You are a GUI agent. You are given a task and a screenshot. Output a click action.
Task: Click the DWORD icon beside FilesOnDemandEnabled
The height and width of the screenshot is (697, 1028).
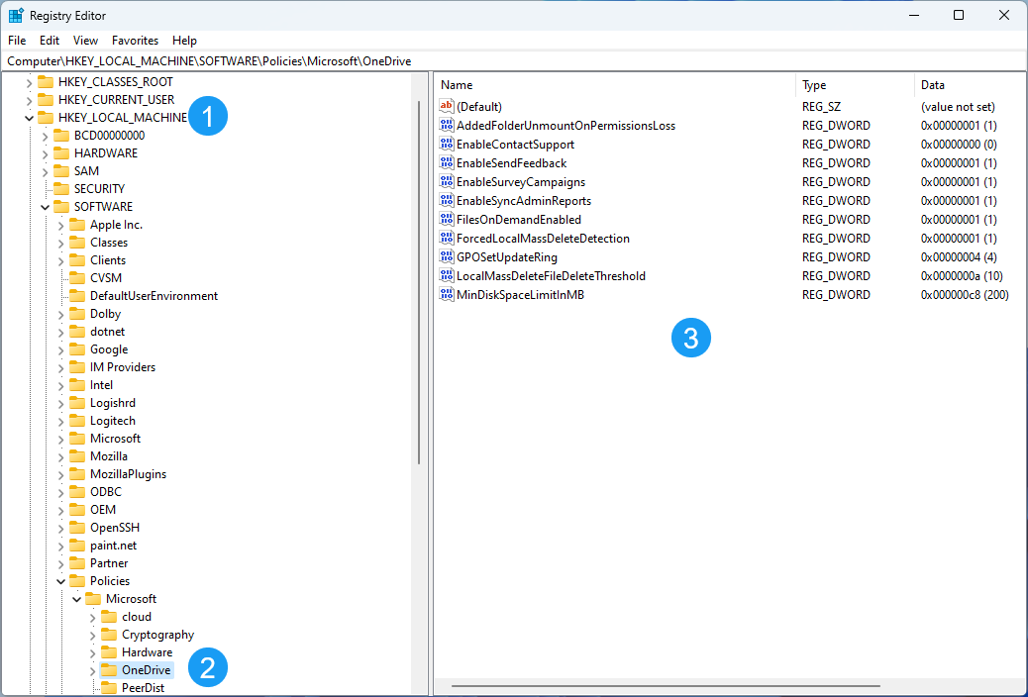point(446,220)
